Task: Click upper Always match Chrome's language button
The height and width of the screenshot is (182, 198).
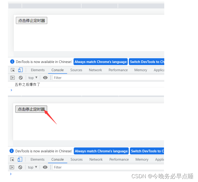Action: coord(101,62)
